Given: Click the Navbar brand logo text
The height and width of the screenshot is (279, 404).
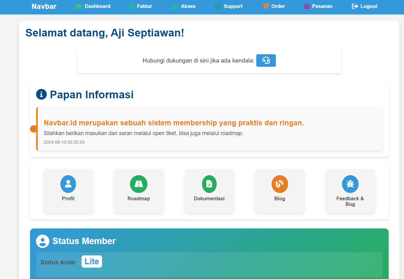Looking at the screenshot, I should click(x=44, y=6).
